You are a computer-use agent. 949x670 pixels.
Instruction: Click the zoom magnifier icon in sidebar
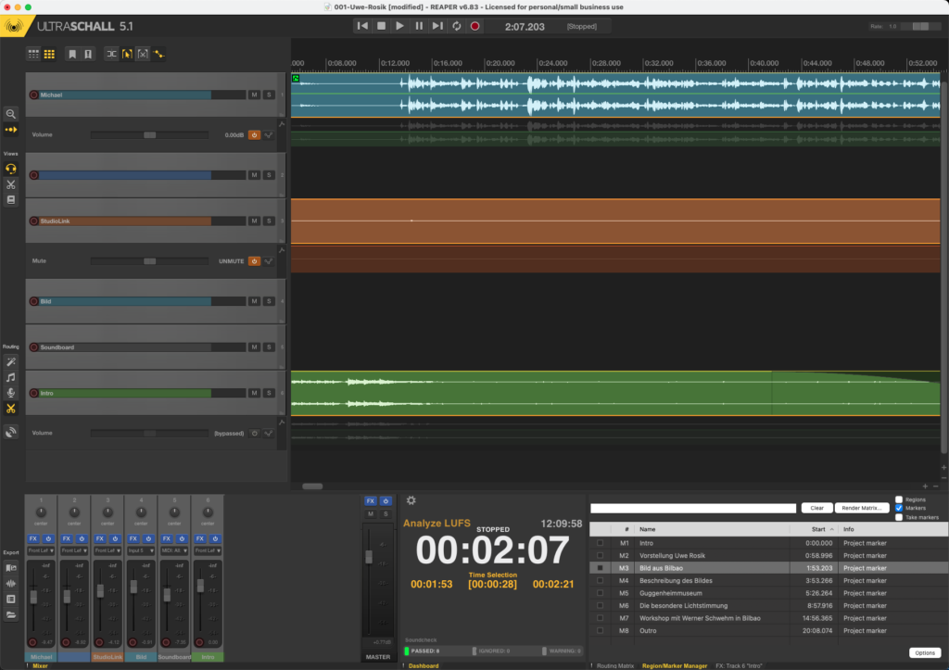pyautogui.click(x=11, y=113)
